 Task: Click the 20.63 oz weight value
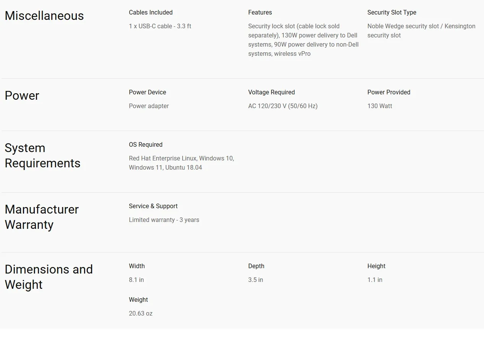coord(141,313)
